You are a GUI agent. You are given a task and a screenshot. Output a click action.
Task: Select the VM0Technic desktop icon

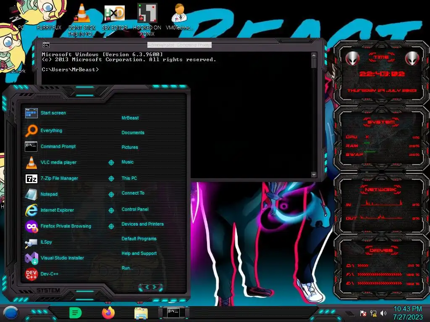click(x=179, y=16)
